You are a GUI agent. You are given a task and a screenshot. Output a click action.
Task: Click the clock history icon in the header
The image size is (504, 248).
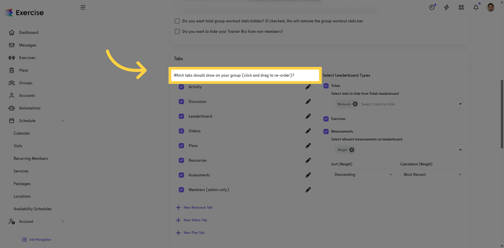(432, 7)
